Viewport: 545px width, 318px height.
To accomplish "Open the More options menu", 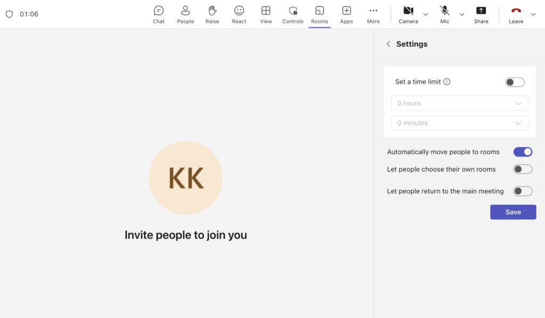I will (x=373, y=14).
